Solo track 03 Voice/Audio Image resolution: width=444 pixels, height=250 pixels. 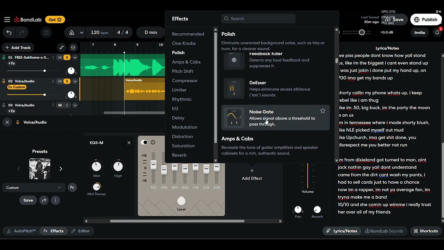tap(67, 105)
